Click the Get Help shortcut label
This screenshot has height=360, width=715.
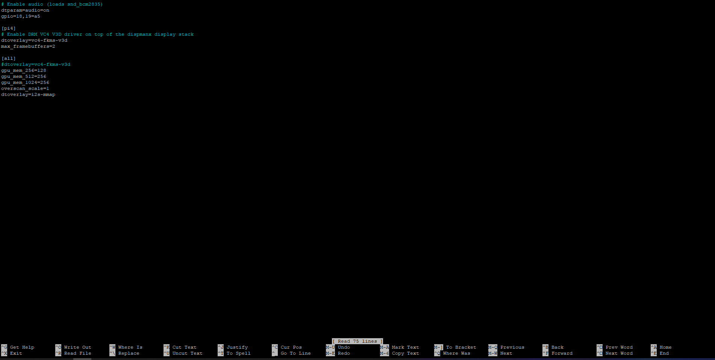(x=22, y=347)
